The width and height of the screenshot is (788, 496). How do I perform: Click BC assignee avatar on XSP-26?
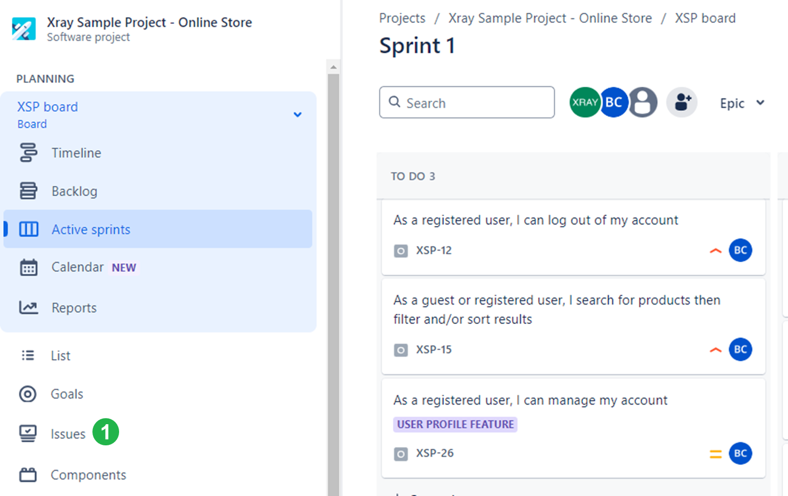tap(741, 453)
